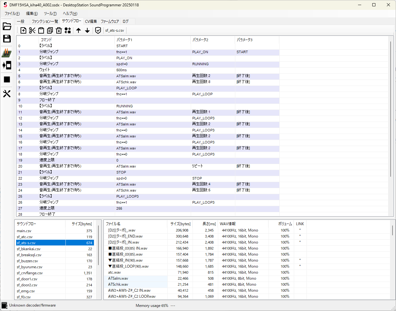This screenshot has height=311, width=396.
Task: Save project with the floppy disk icon
Action: point(7,39)
